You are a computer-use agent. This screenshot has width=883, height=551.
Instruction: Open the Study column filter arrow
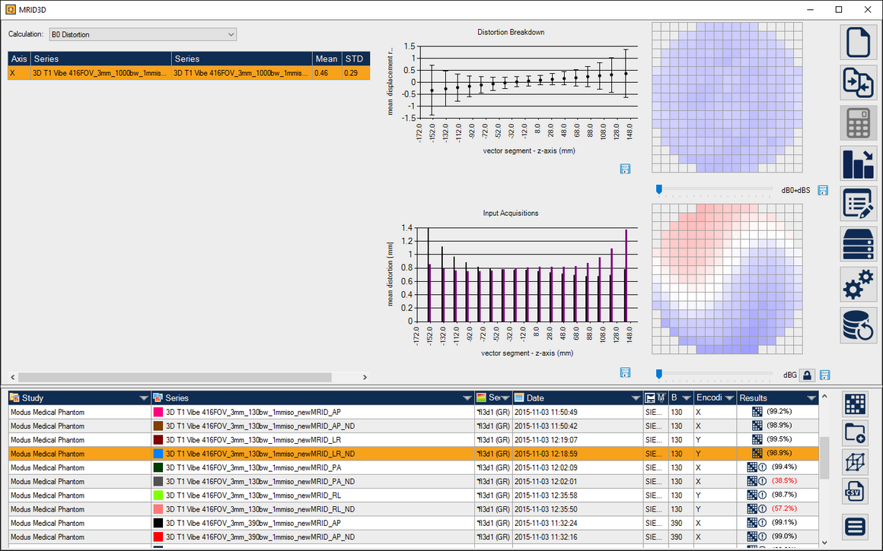[144, 398]
